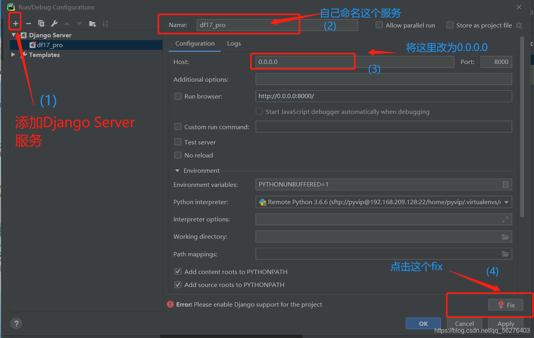Switch to the Logs tab

234,44
